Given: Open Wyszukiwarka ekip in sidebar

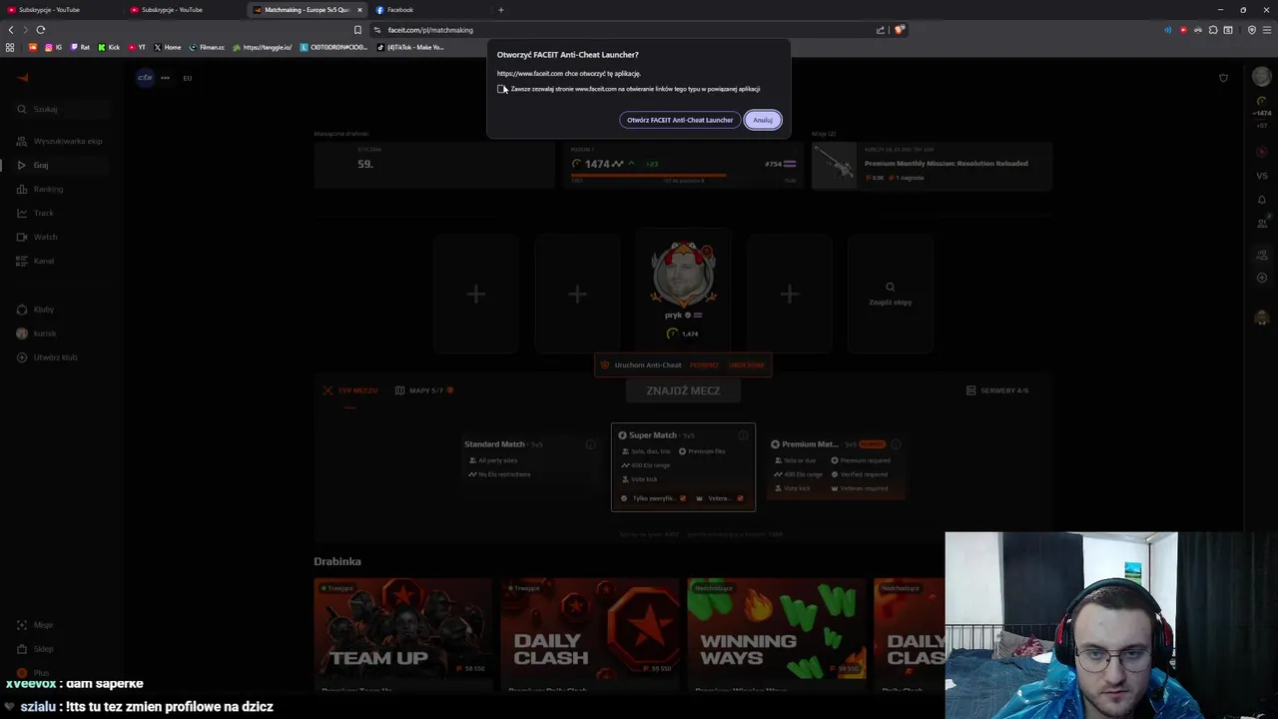Looking at the screenshot, I should coord(60,141).
